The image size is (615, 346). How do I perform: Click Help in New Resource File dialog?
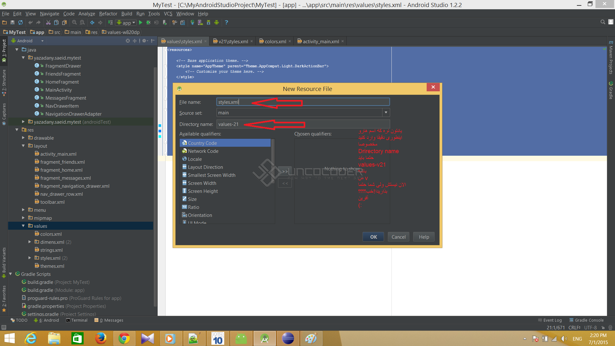click(x=424, y=237)
